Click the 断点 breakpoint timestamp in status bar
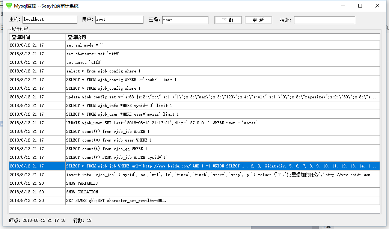The width and height of the screenshot is (389, 229). point(38,220)
